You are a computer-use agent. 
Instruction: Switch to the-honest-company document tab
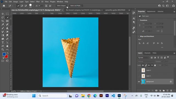[83, 10]
